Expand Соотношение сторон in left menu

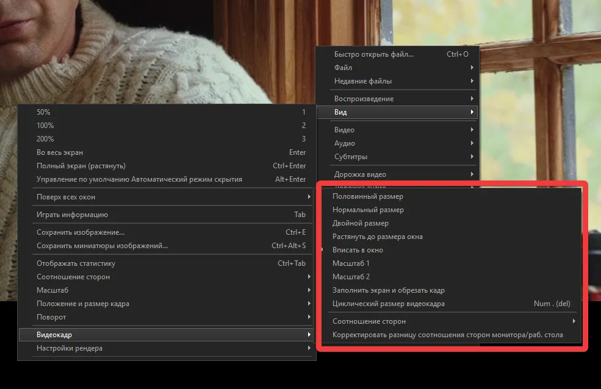pos(167,276)
